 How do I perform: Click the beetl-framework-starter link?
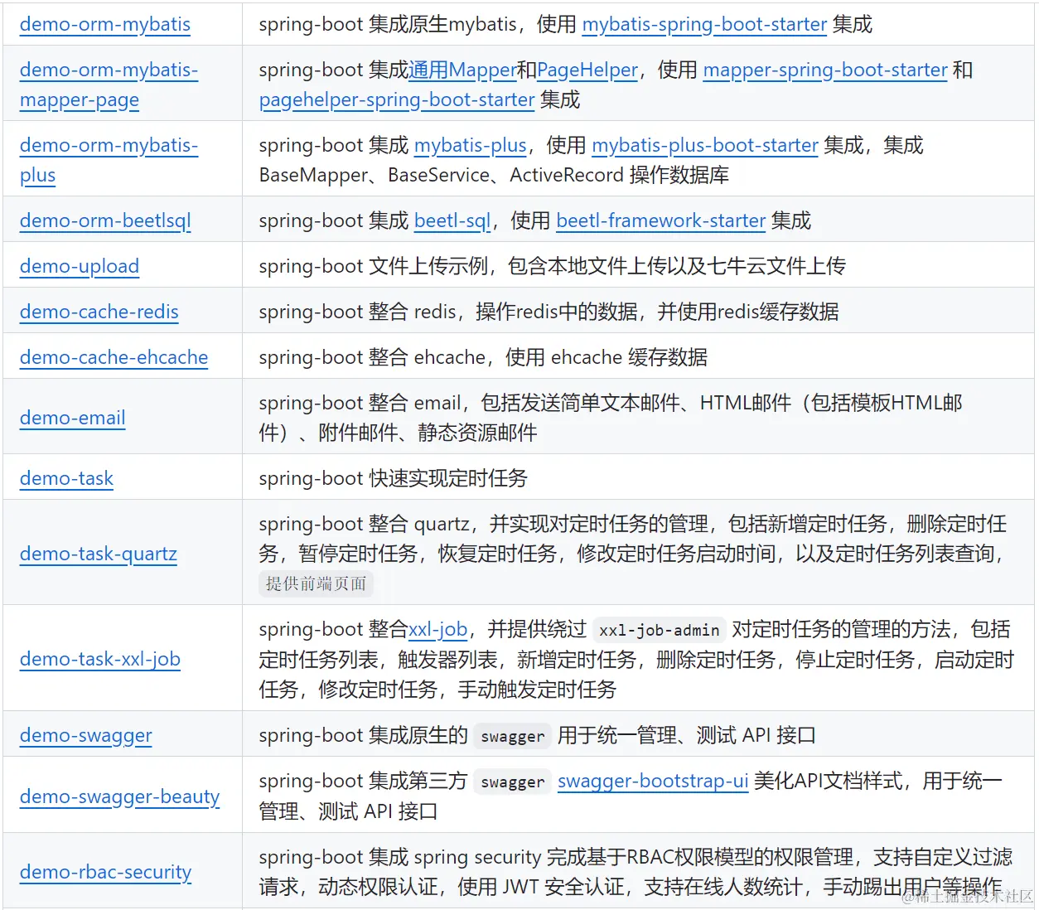click(660, 220)
